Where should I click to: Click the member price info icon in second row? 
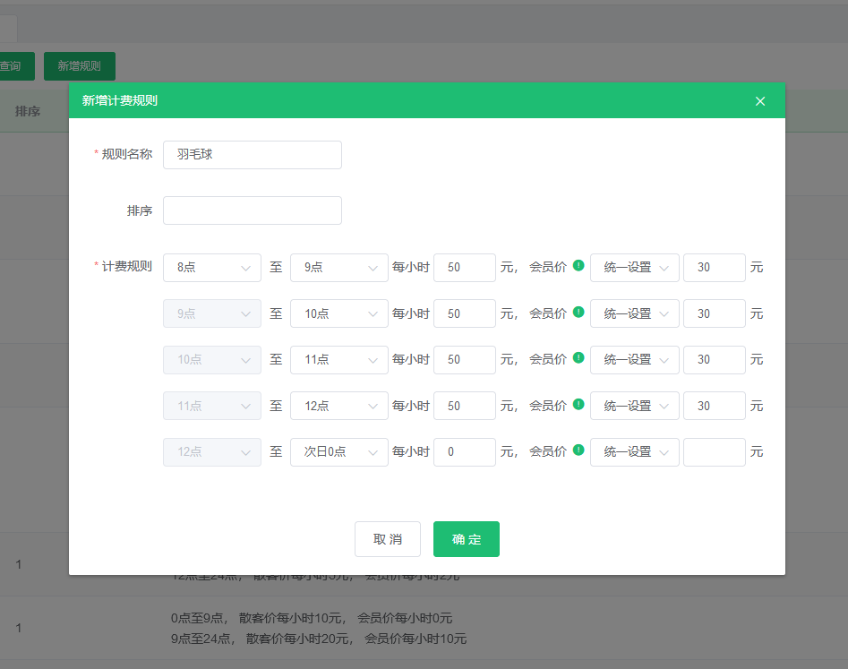pos(578,313)
